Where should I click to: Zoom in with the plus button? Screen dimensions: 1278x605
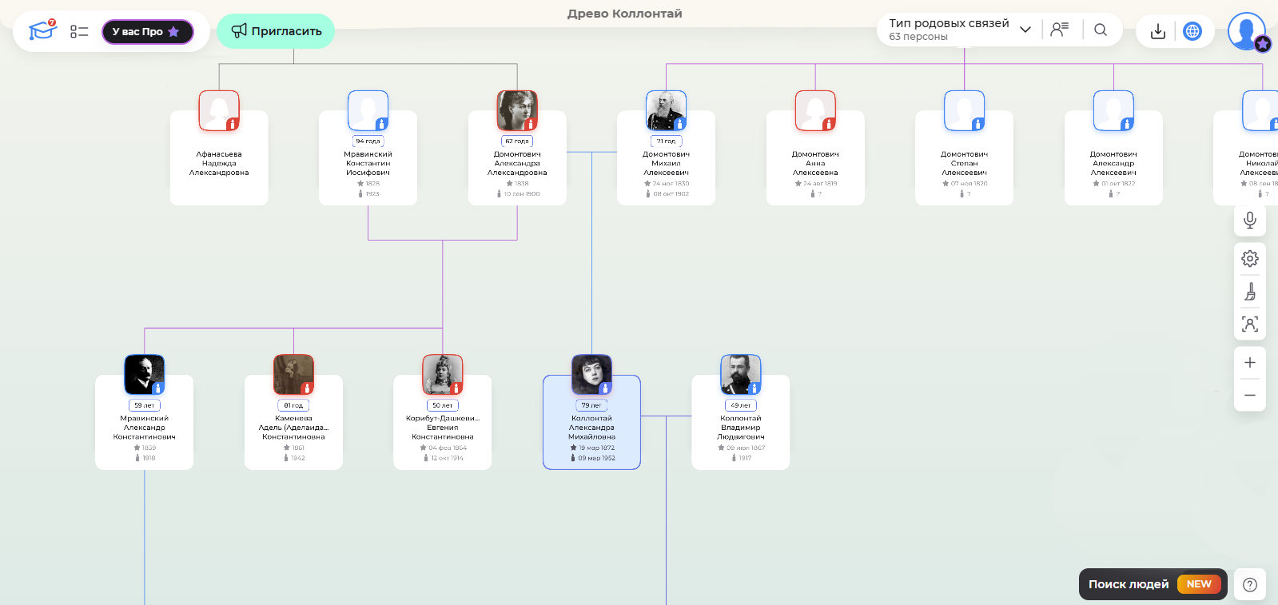(x=1249, y=363)
